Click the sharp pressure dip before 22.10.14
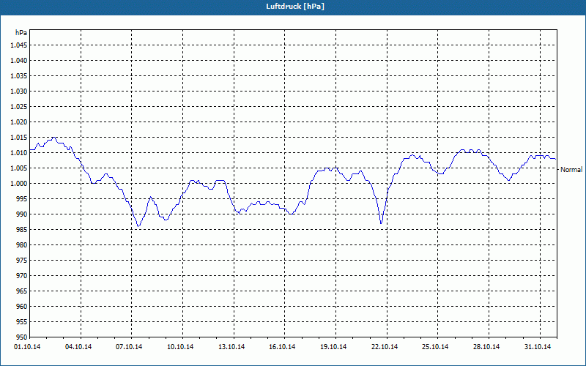This screenshot has height=366, width=586. (381, 223)
